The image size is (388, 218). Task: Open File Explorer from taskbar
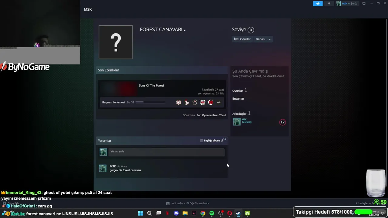tap(185, 213)
